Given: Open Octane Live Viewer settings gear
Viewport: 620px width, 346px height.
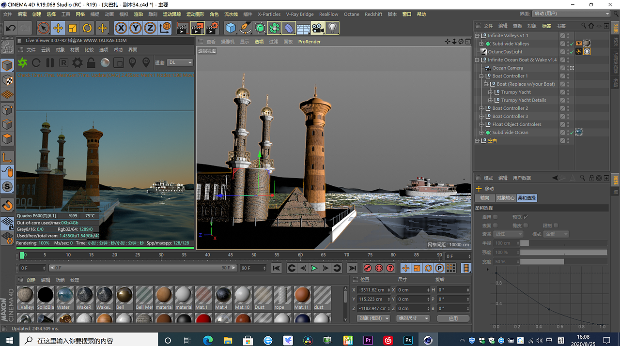Looking at the screenshot, I should point(77,62).
